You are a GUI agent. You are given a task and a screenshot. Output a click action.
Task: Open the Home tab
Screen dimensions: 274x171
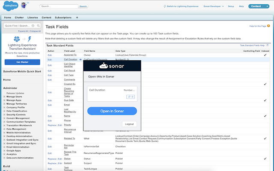click(x=8, y=18)
